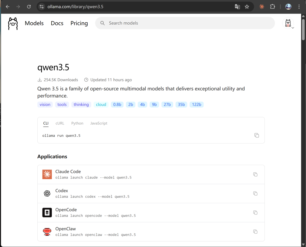Image resolution: width=306 pixels, height=247 pixels.
Task: Click the Codex application title
Action: click(62, 190)
